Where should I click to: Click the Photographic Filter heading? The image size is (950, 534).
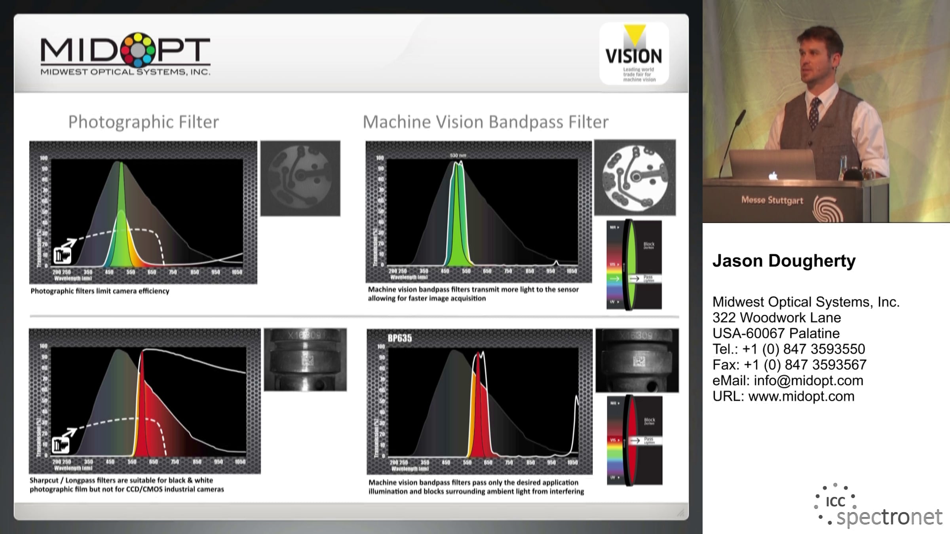tap(143, 122)
